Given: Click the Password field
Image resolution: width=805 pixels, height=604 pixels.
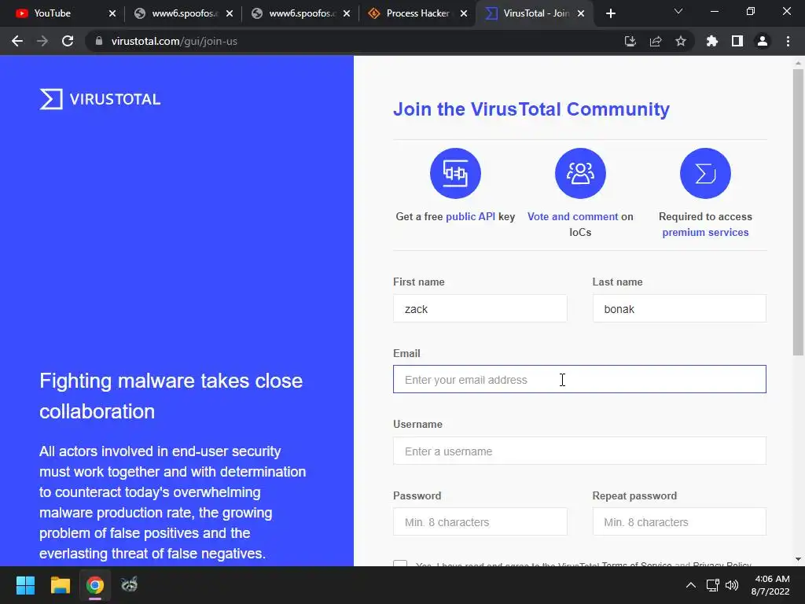Looking at the screenshot, I should pos(480,522).
